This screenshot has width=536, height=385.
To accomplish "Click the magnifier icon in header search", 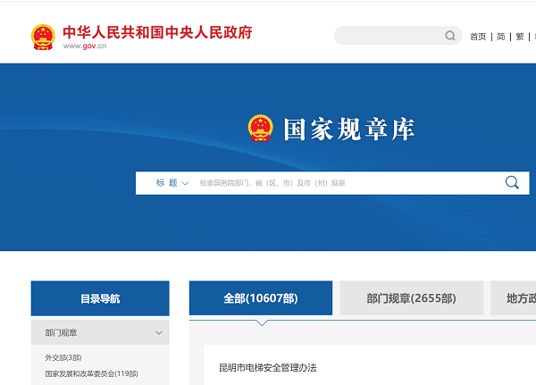I will tap(450, 36).
